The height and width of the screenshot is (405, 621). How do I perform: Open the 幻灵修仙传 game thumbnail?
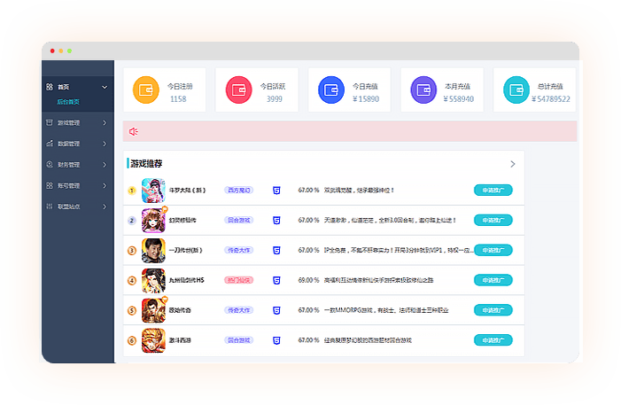pyautogui.click(x=153, y=221)
